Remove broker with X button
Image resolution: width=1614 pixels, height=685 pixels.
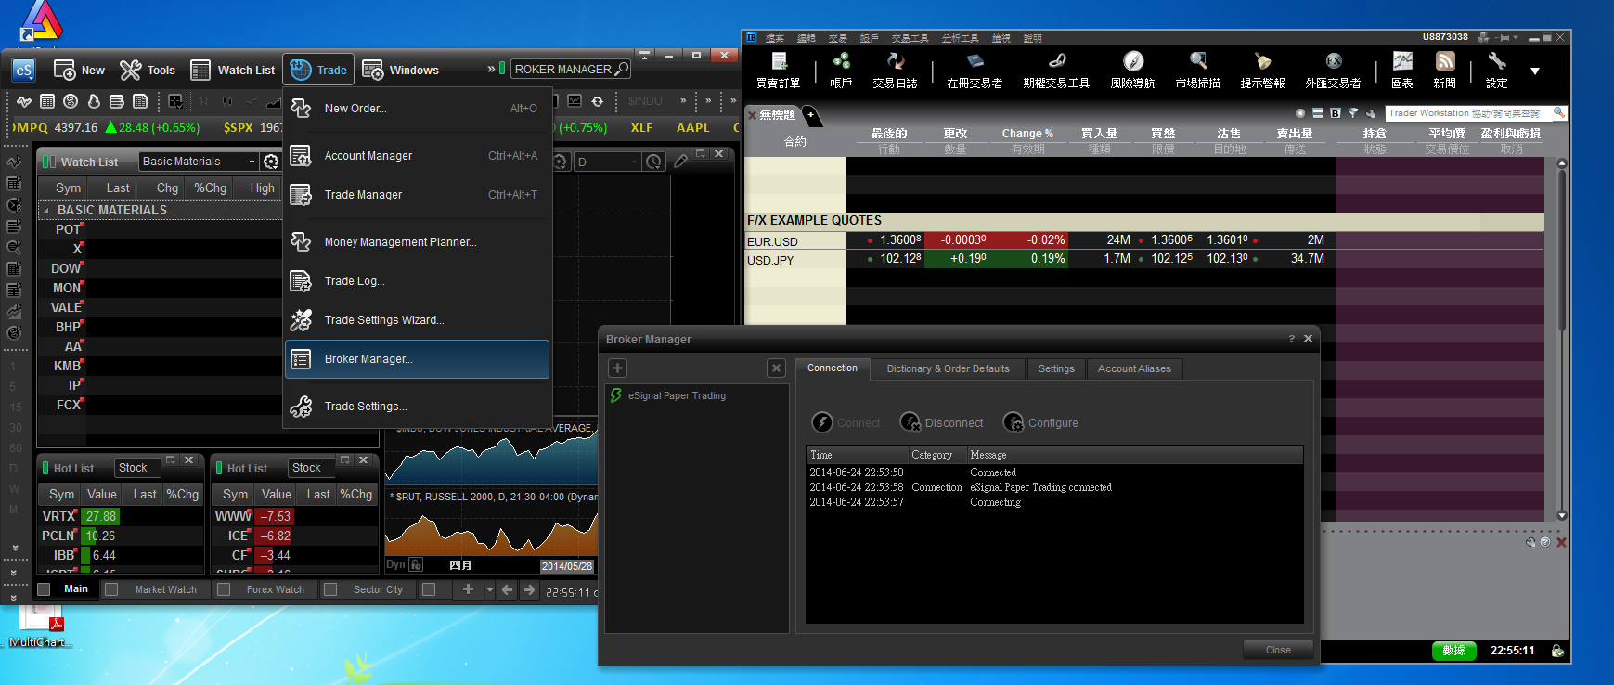coord(777,368)
